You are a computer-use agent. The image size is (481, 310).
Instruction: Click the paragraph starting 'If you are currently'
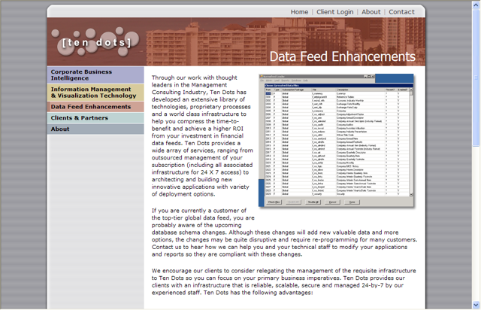click(284, 232)
